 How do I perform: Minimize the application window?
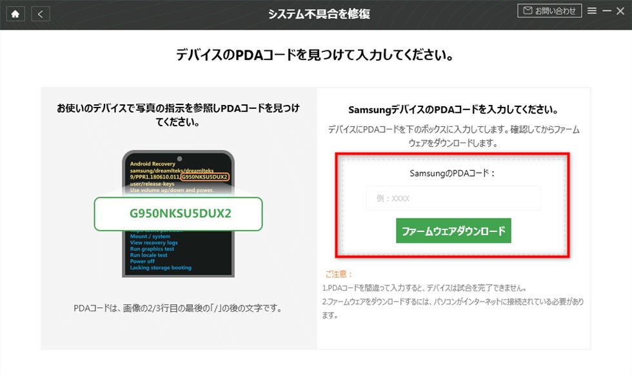[607, 10]
